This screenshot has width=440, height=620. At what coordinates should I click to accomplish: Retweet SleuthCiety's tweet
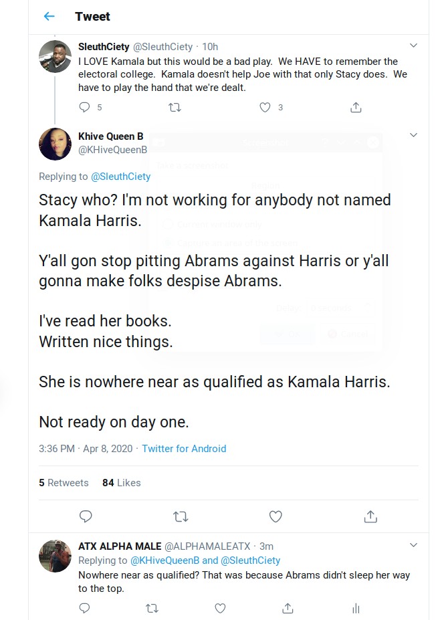[x=175, y=107]
